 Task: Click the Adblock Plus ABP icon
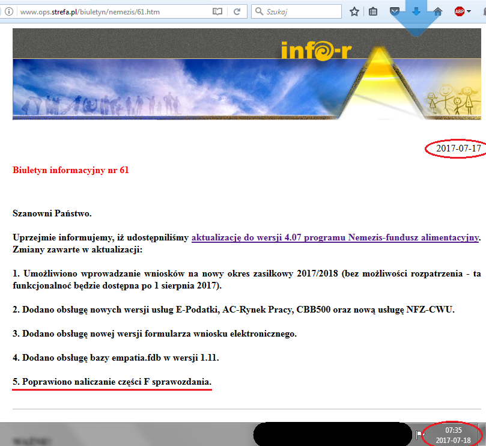tap(460, 12)
